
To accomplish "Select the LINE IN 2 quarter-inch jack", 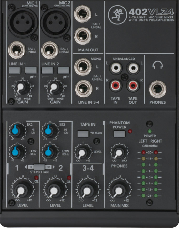I will (x=50, y=50).
